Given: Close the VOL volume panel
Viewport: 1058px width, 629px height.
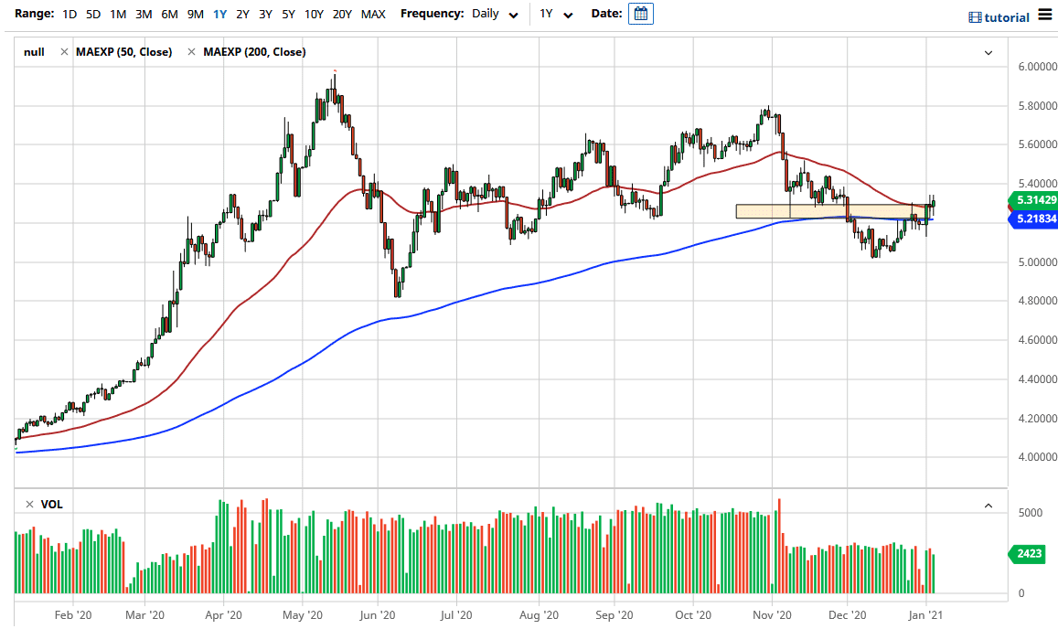Looking at the screenshot, I should tap(28, 504).
